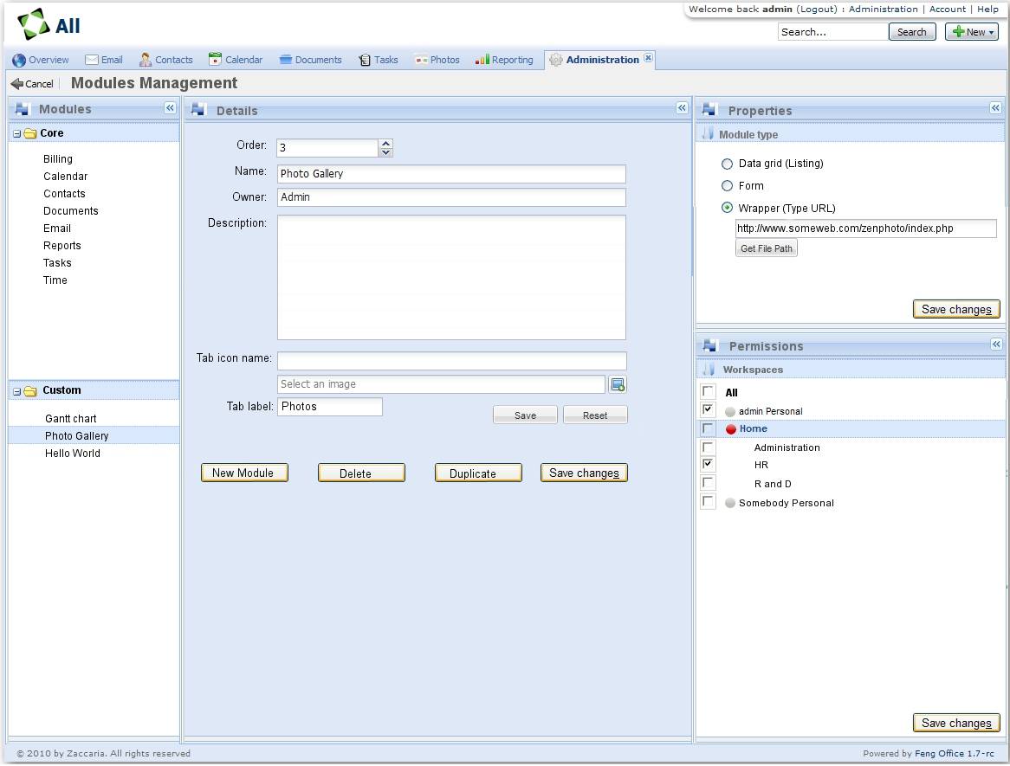Click the red Home workspace dot icon
The width and height of the screenshot is (1010, 766).
pos(730,429)
